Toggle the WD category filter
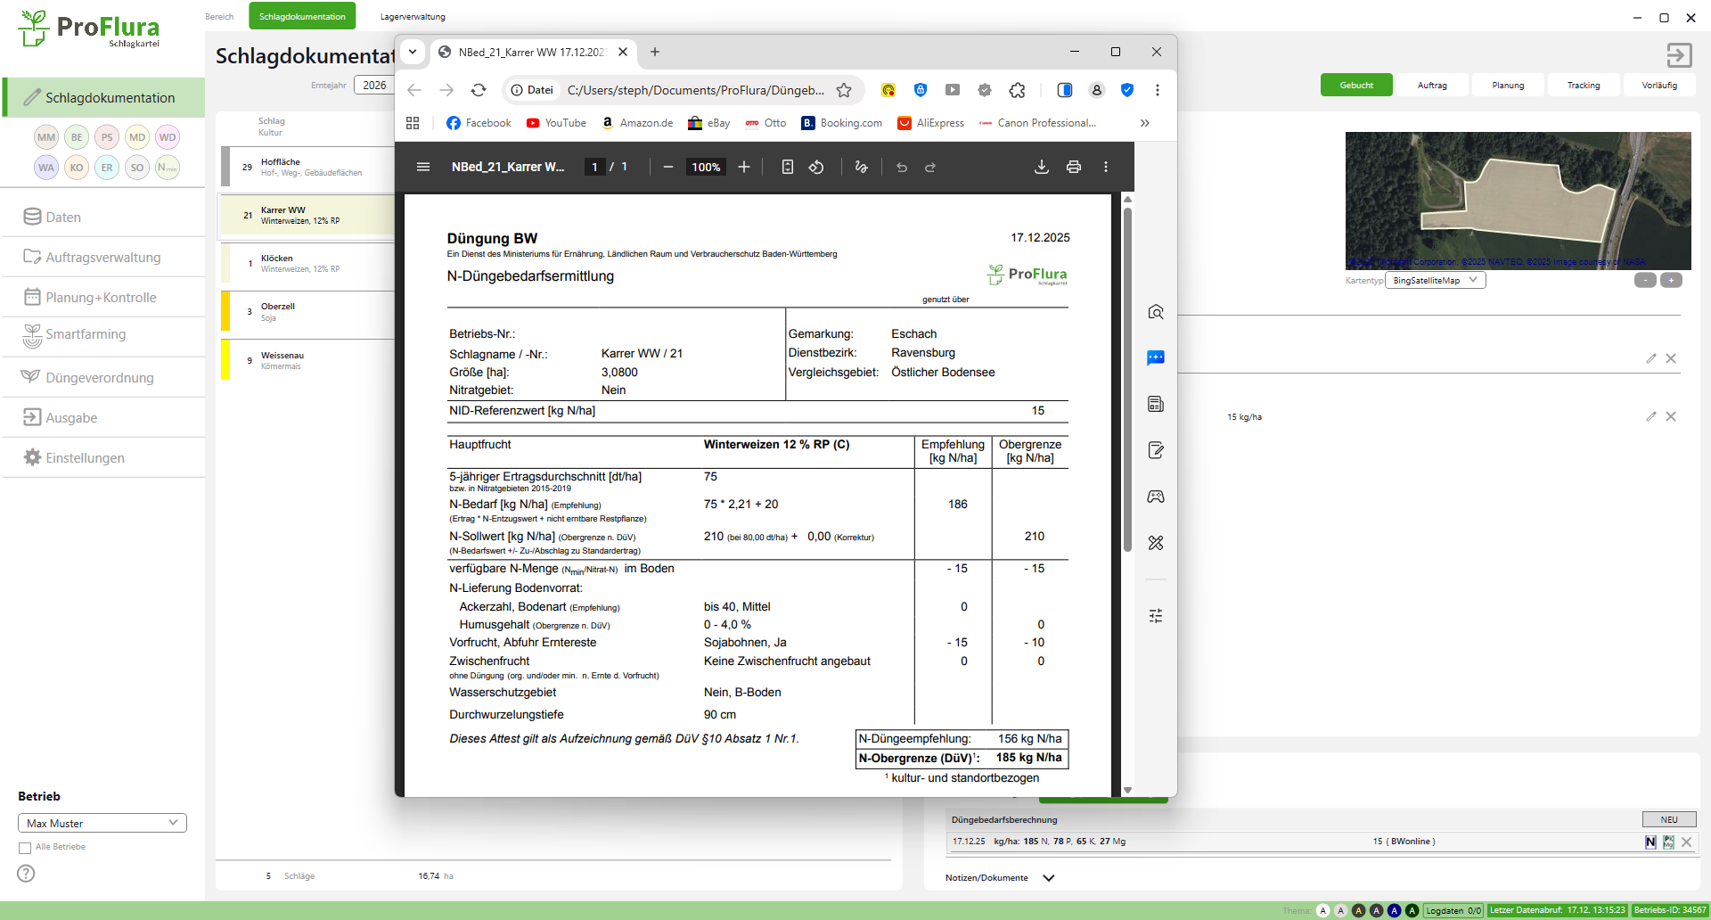 [x=167, y=137]
